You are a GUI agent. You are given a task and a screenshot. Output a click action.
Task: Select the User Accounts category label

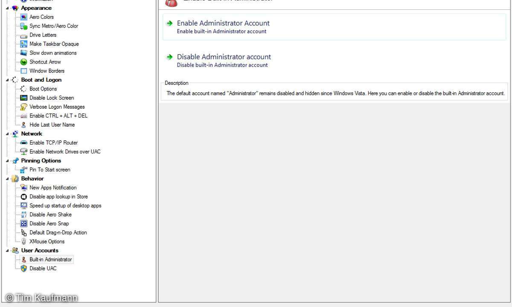pyautogui.click(x=40, y=250)
